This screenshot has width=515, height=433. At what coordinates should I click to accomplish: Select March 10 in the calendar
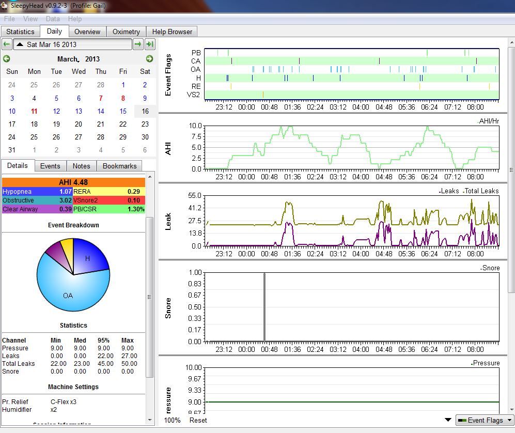coord(12,111)
